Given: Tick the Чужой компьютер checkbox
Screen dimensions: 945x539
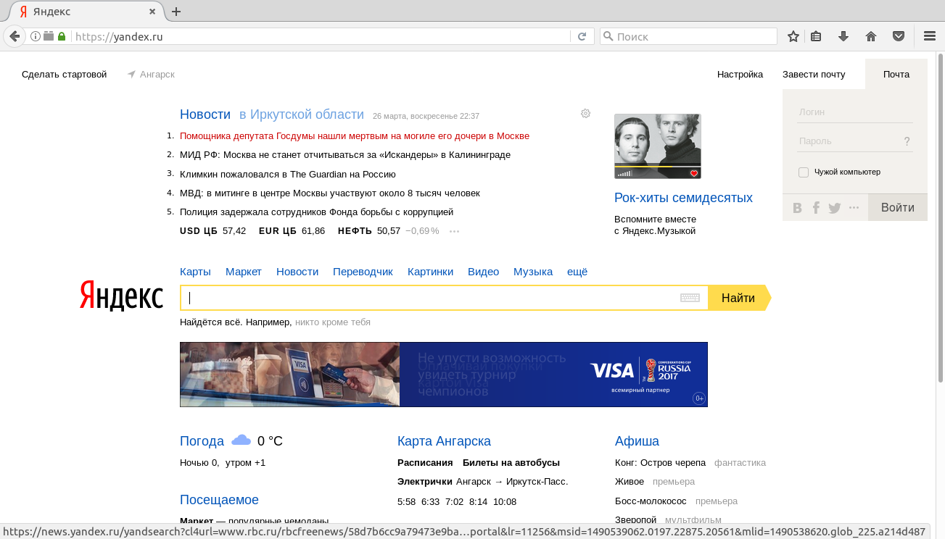Looking at the screenshot, I should pyautogui.click(x=804, y=172).
